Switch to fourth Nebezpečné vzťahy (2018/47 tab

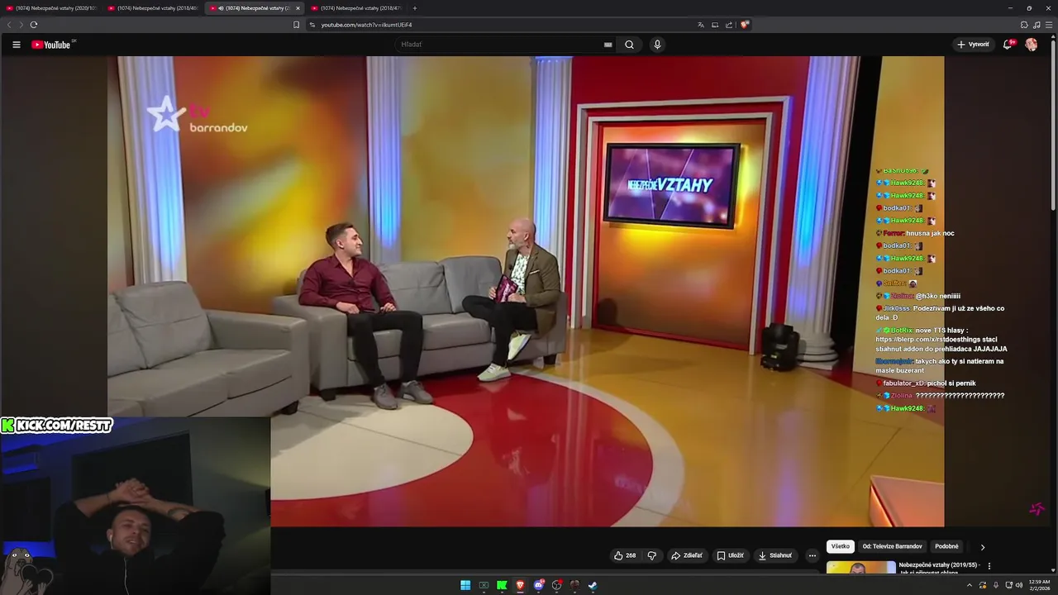[356, 8]
